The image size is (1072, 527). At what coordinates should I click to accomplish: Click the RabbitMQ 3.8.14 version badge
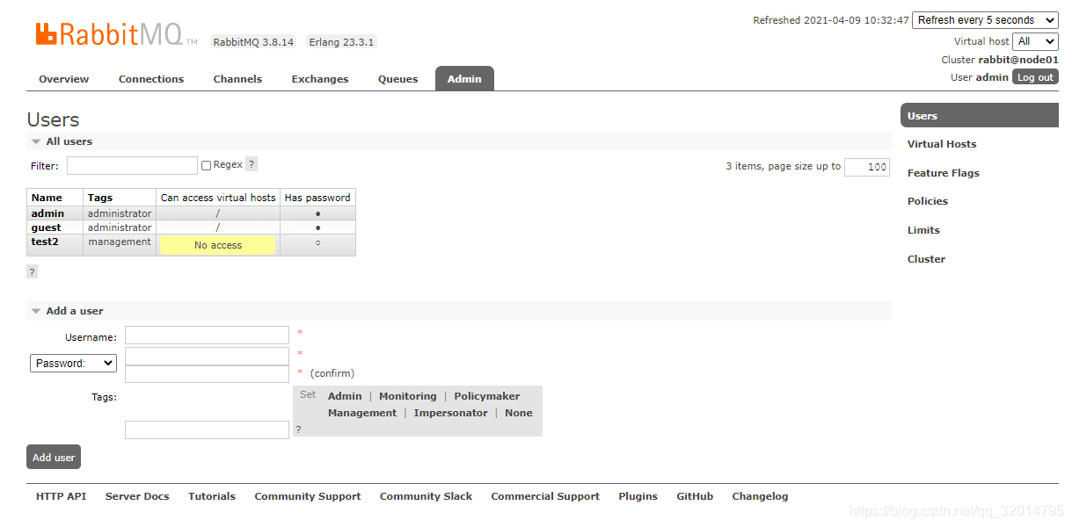pos(253,42)
